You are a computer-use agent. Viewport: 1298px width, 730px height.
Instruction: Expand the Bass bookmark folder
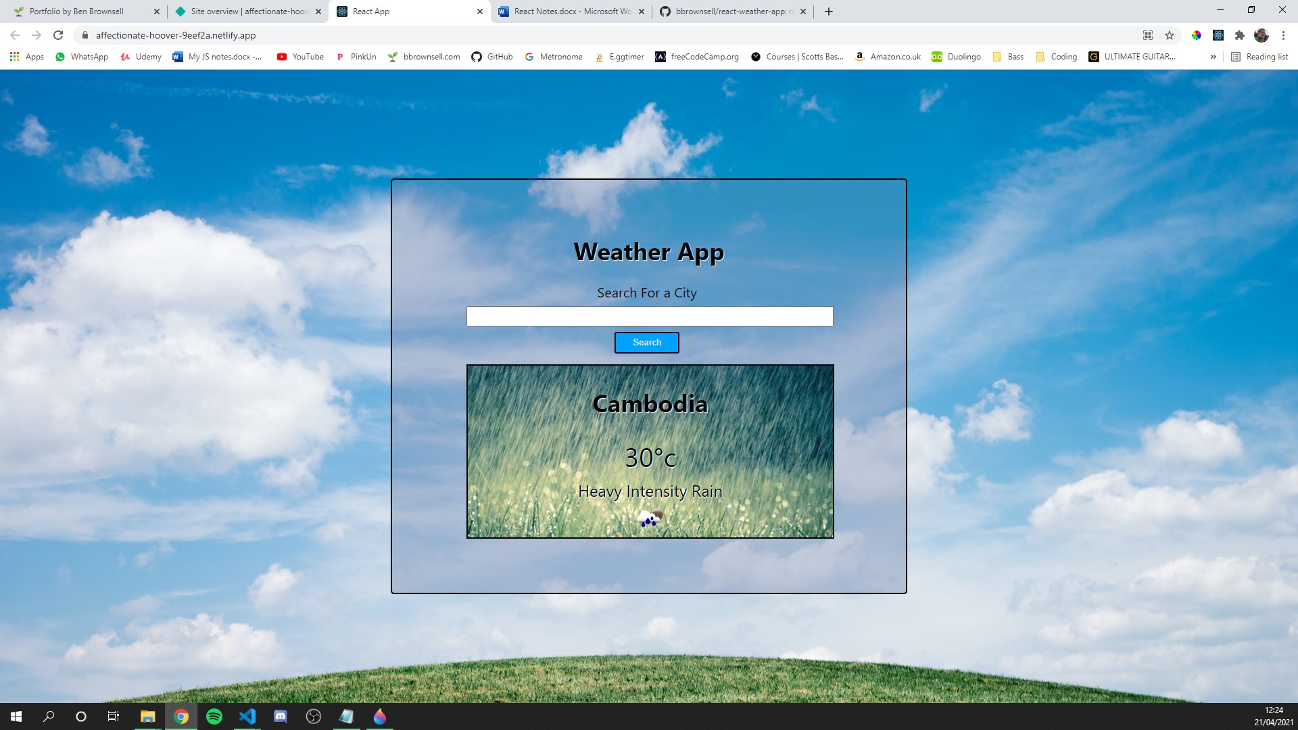(x=1008, y=57)
